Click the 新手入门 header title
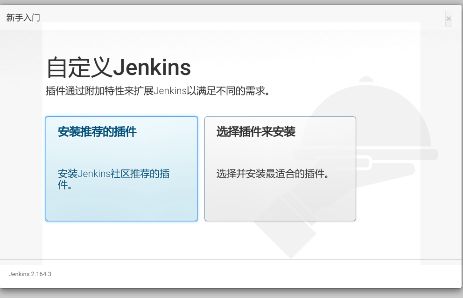The height and width of the screenshot is (298, 463). (x=23, y=17)
